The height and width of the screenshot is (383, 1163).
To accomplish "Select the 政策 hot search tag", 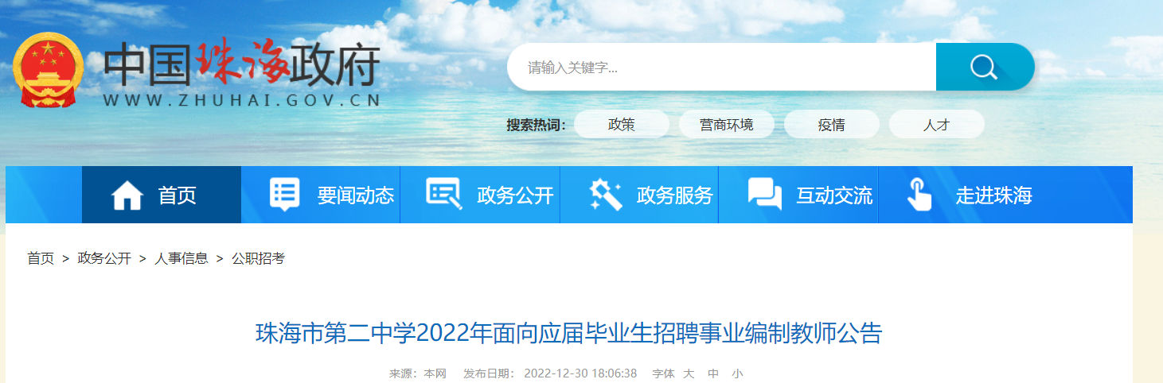I will pos(622,125).
